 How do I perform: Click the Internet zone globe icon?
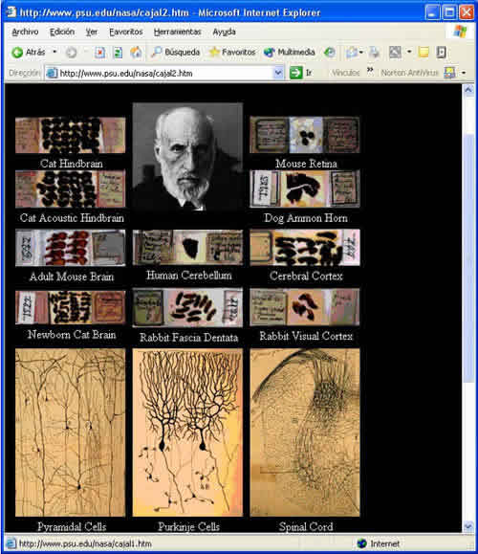[x=362, y=543]
